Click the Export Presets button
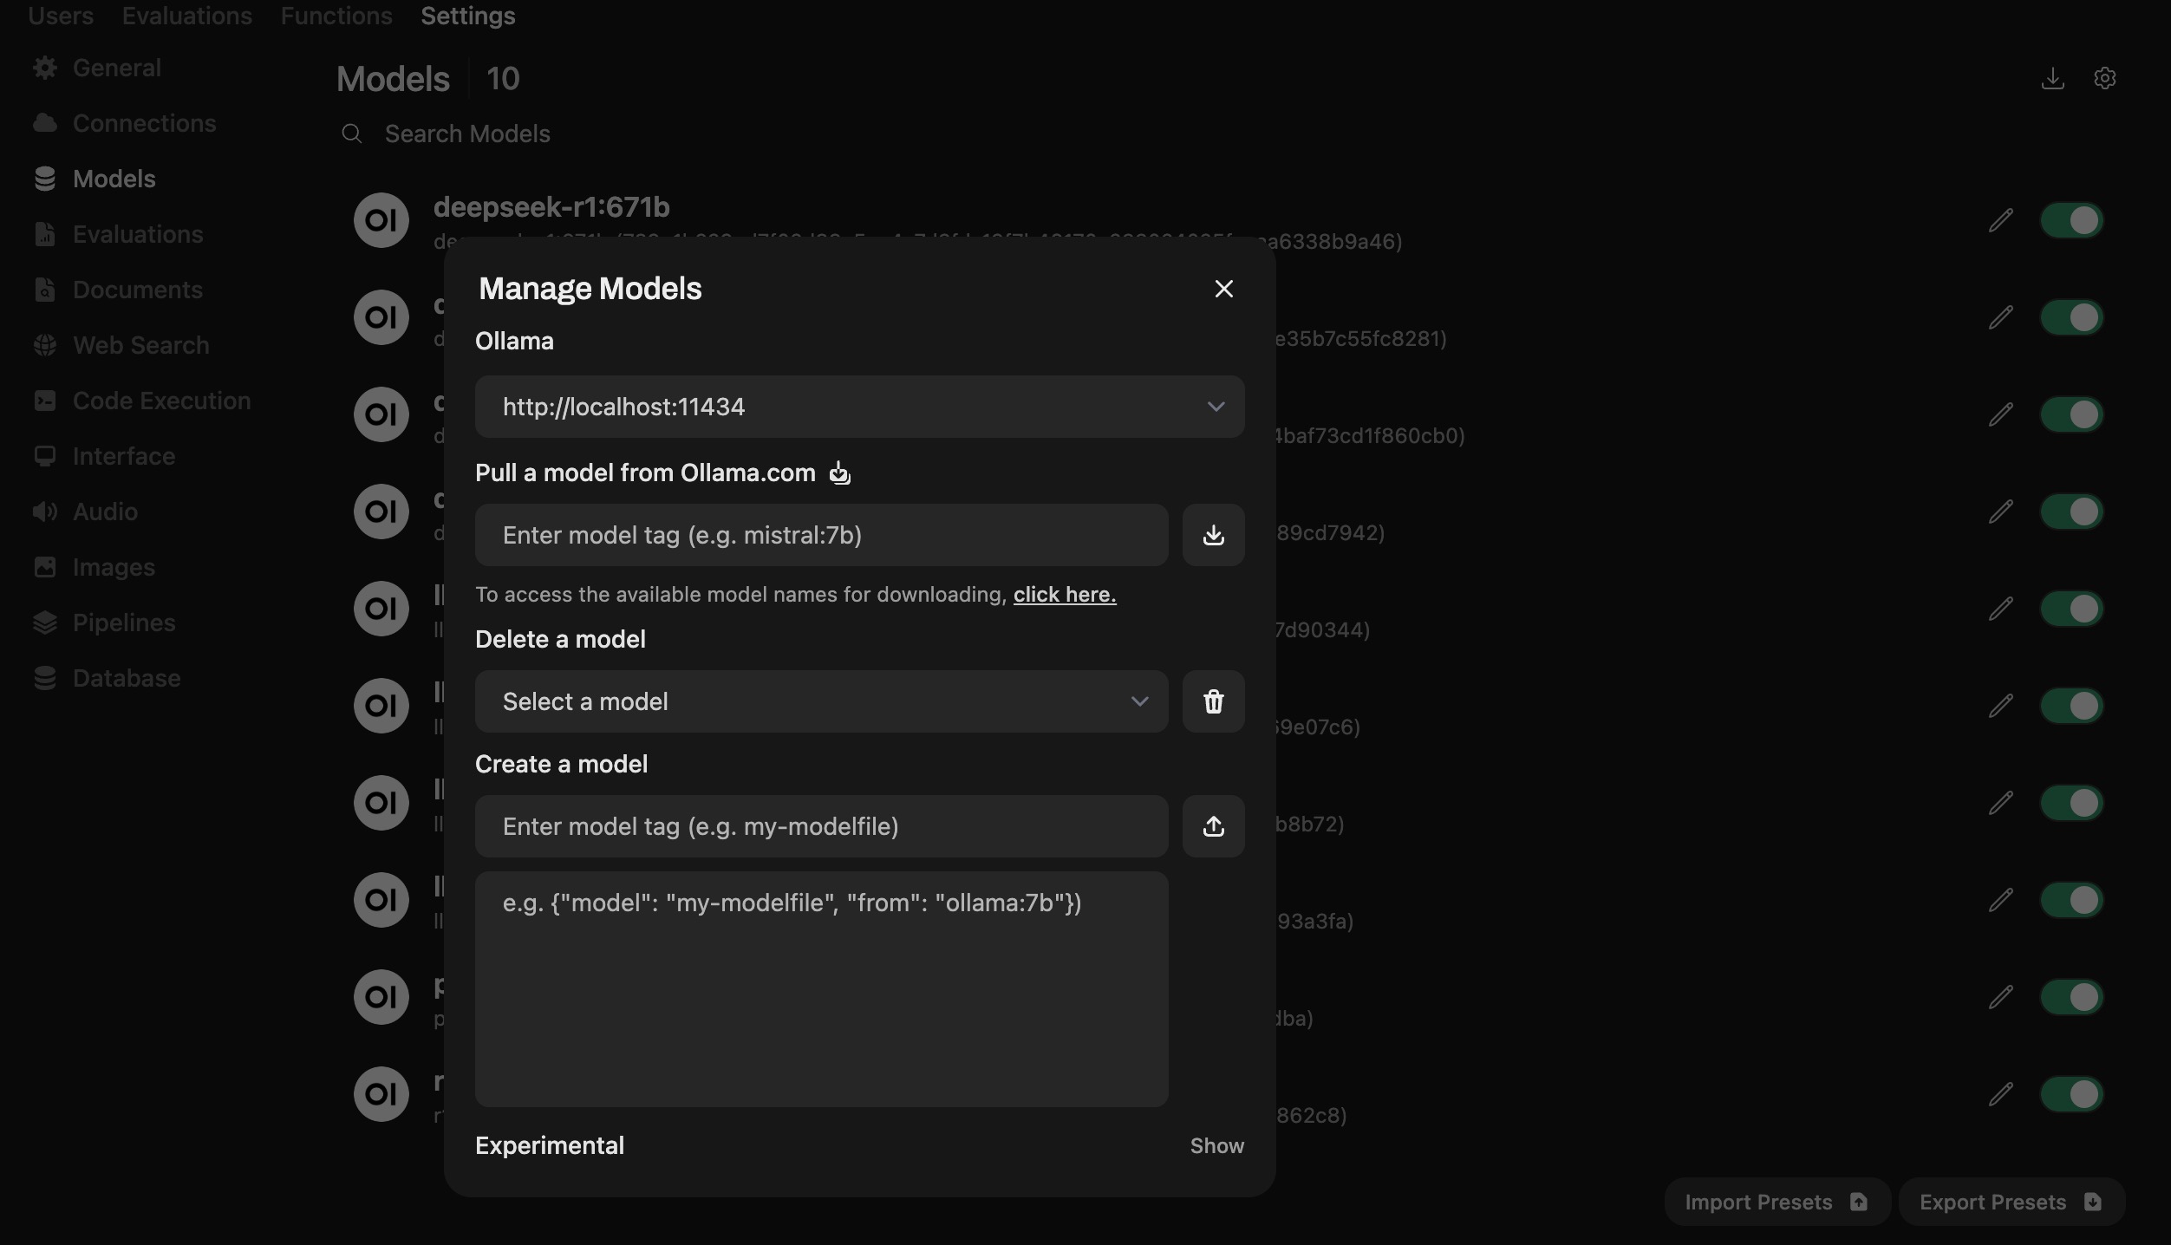The height and width of the screenshot is (1245, 2171). [2010, 1202]
